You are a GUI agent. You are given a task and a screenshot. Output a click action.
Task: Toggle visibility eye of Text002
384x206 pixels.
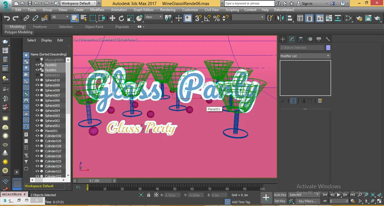pos(37,65)
